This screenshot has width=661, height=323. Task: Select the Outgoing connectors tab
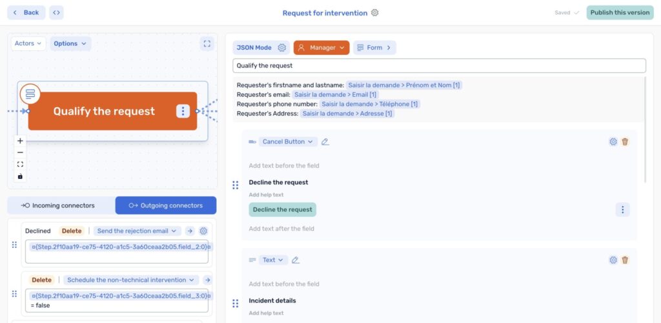(x=166, y=205)
